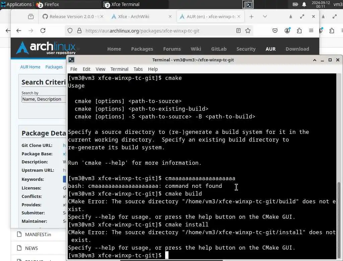This screenshot has height=261, width=343.
Task: Open Download in Arch navigation
Action: pyautogui.click(x=297, y=49)
